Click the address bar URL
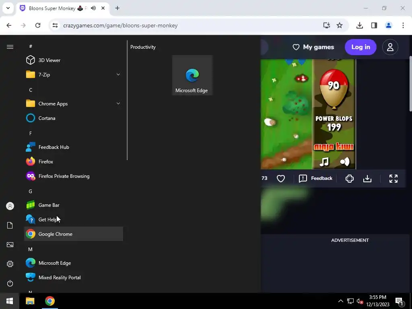Image resolution: width=412 pixels, height=309 pixels. 120,25
